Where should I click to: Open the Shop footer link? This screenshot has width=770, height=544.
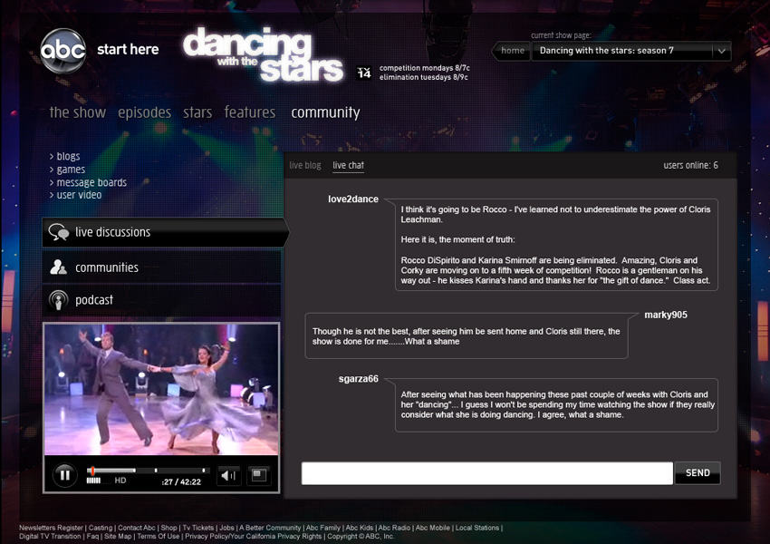168,528
